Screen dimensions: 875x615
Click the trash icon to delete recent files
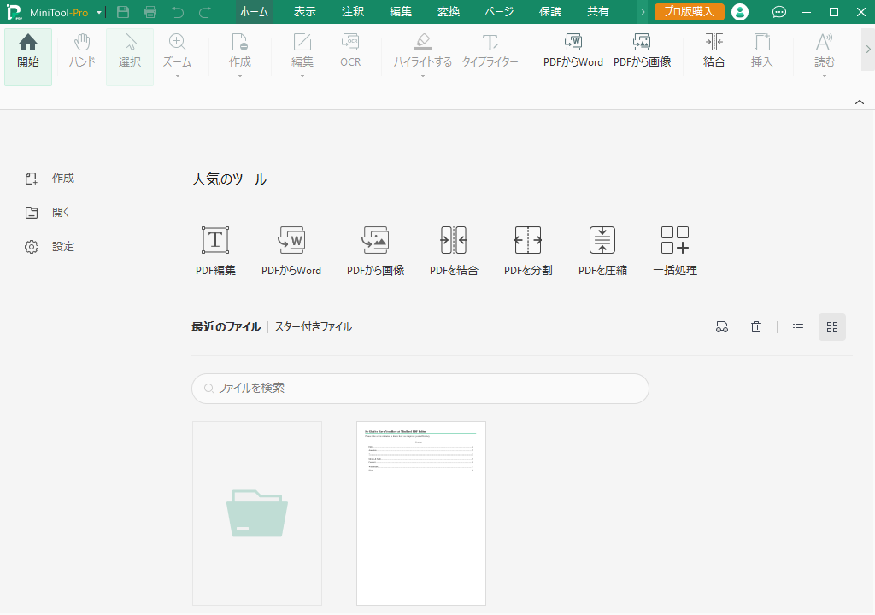click(x=756, y=327)
